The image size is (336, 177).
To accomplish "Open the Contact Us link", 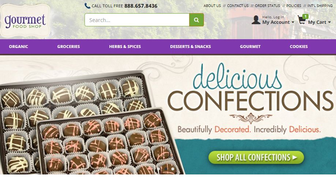I will [238, 6].
